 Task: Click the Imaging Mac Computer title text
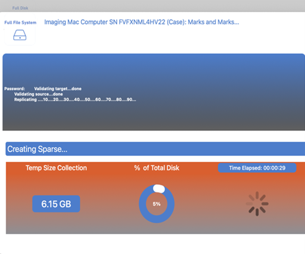point(141,22)
